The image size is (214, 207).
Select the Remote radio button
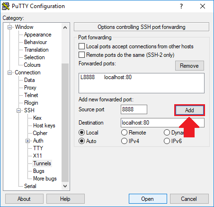124,133
